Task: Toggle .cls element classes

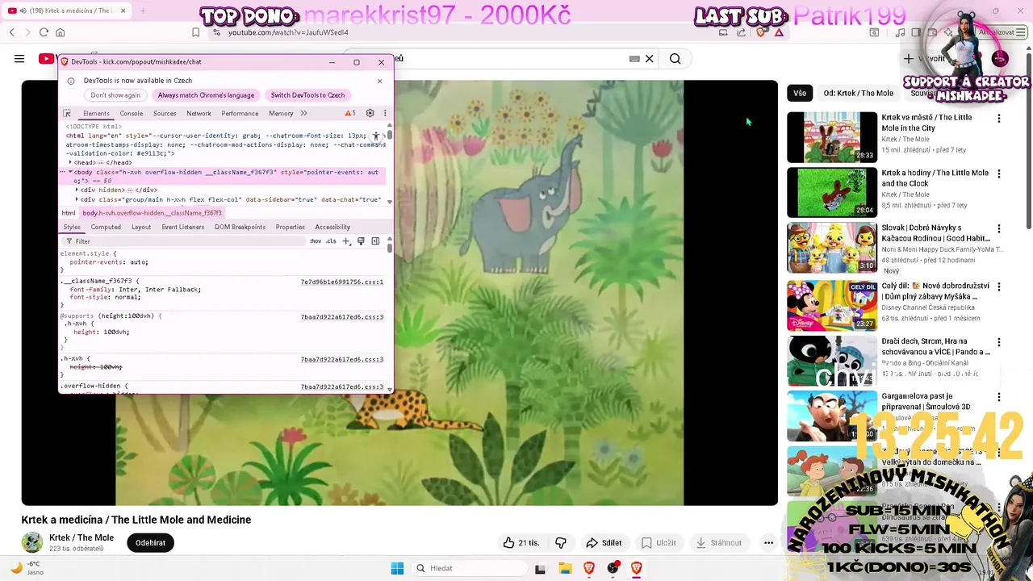Action: tap(331, 241)
